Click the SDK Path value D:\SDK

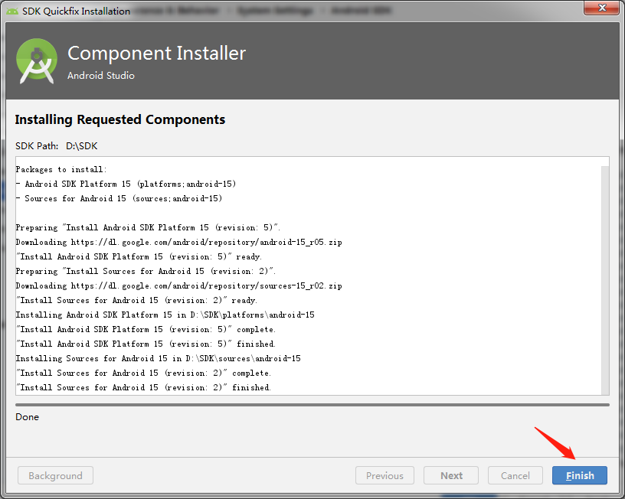click(x=82, y=146)
